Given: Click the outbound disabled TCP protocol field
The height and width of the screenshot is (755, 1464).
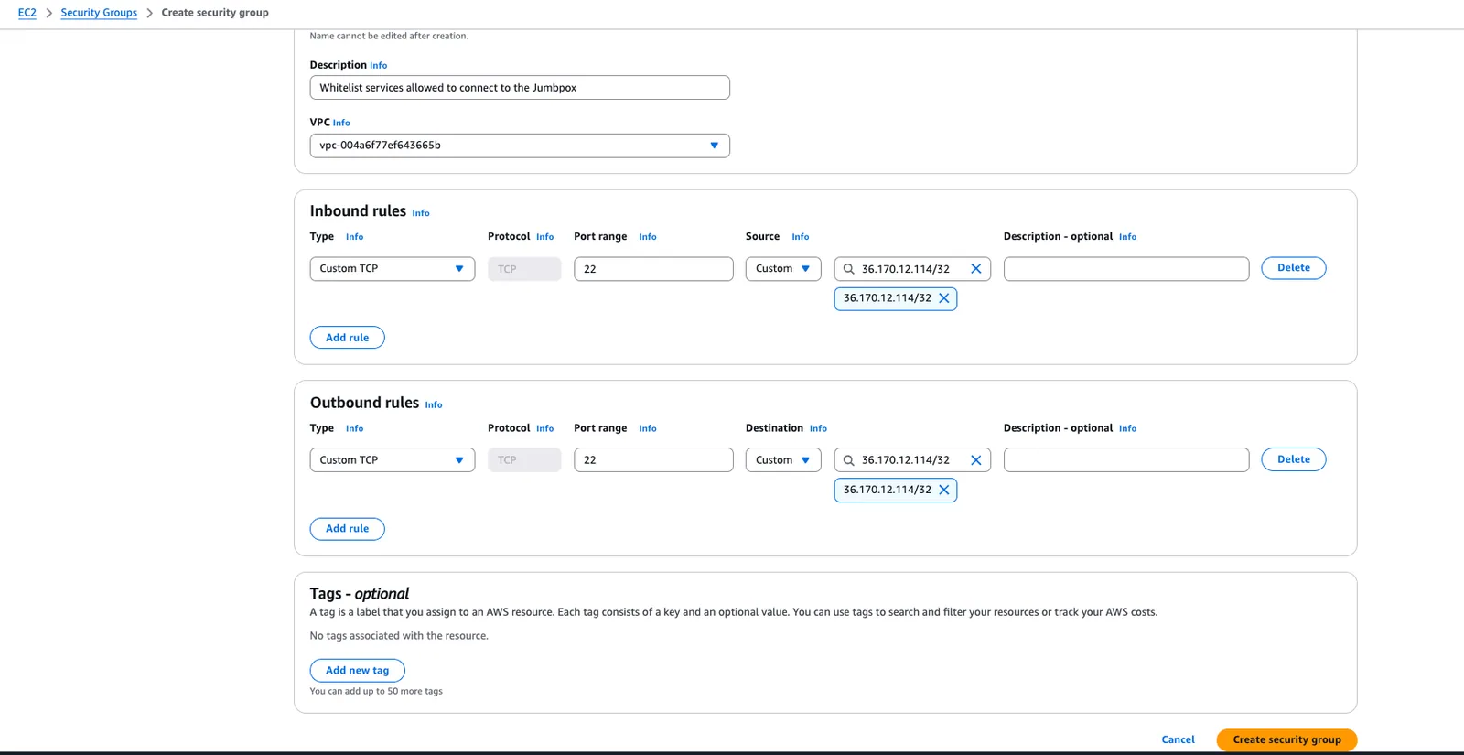Looking at the screenshot, I should click(x=524, y=460).
